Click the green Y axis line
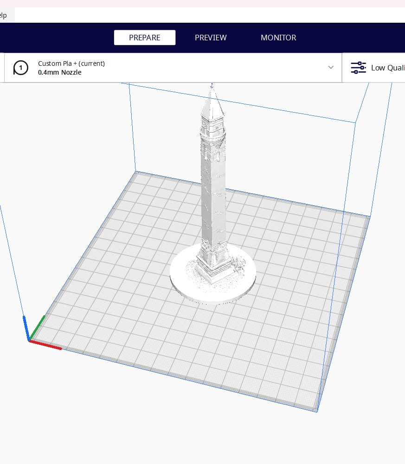Viewport: 405px width, 464px height. [38, 328]
